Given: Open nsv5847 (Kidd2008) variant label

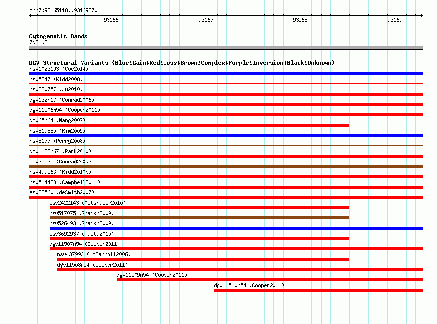Looking at the screenshot, I should click(x=56, y=79).
